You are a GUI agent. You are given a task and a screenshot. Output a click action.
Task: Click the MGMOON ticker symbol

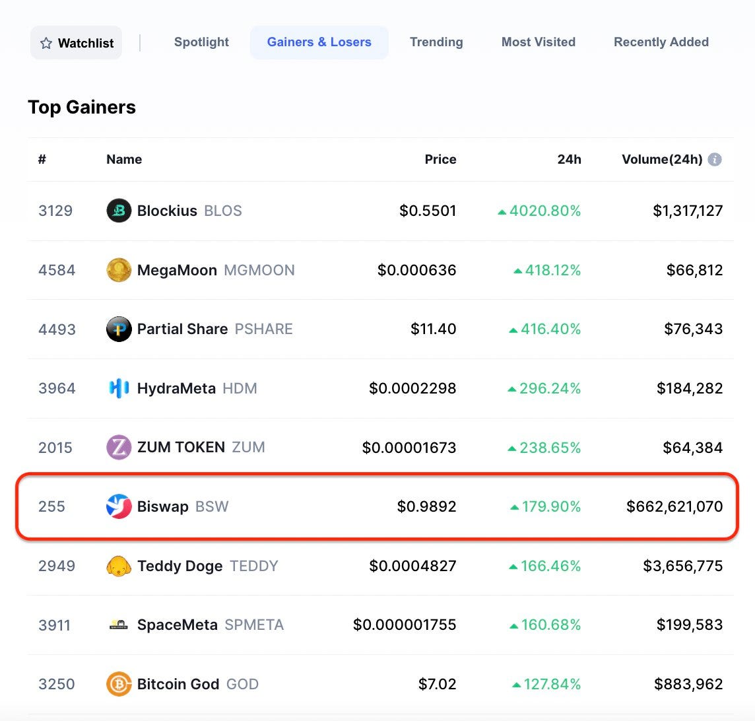[x=259, y=269]
